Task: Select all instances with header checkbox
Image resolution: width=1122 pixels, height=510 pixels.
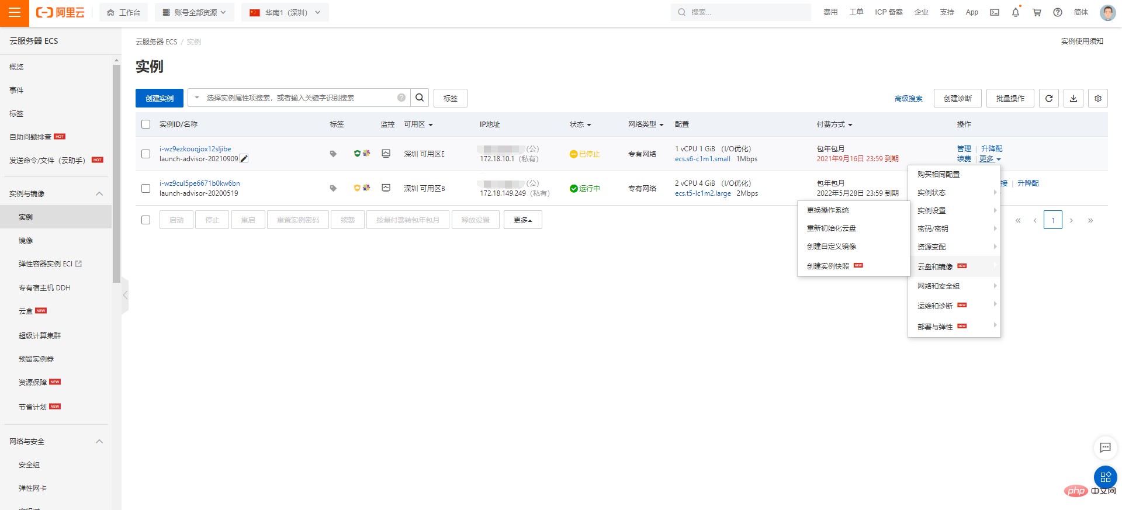Action: point(146,124)
